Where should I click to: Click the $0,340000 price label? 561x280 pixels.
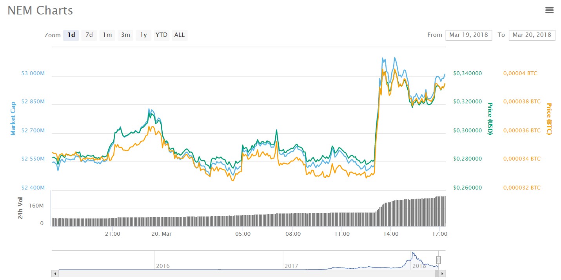[468, 73]
